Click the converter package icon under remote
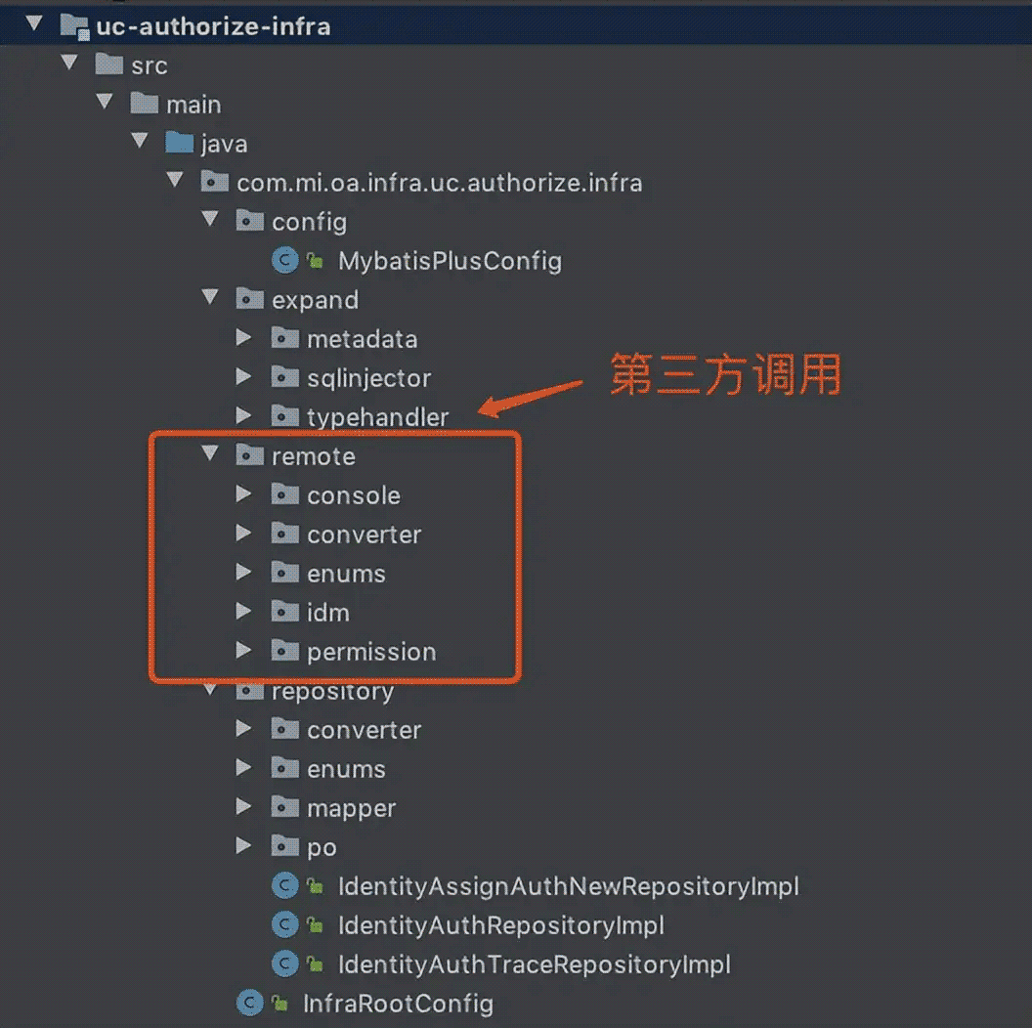 tap(285, 534)
